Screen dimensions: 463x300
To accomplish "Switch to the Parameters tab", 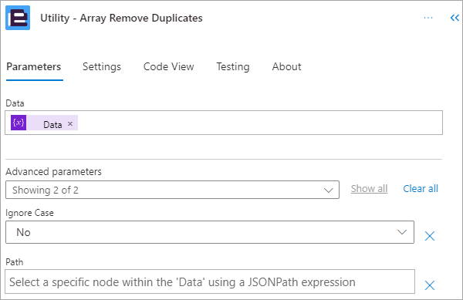I will pyautogui.click(x=34, y=66).
